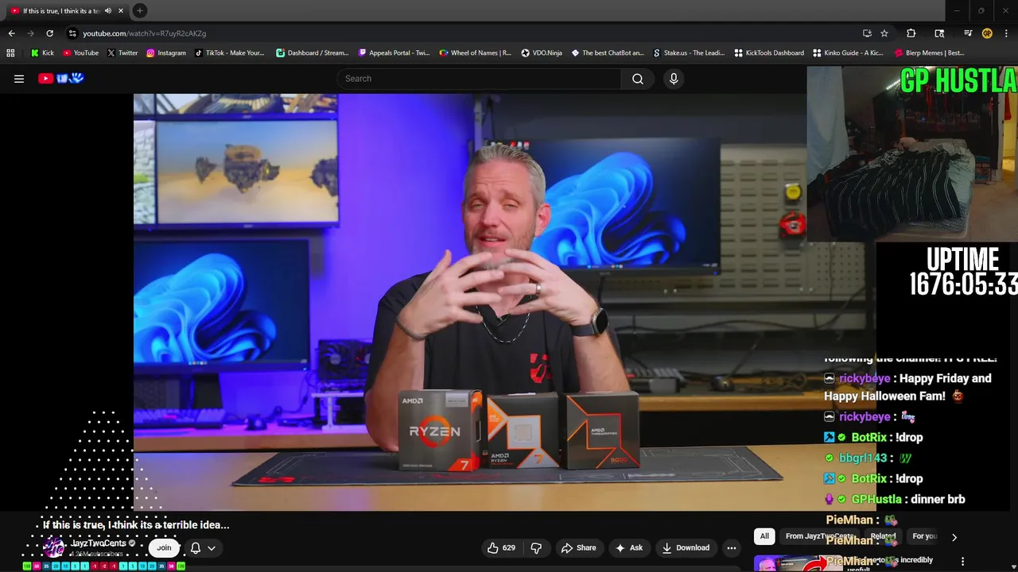Open the Chrome three-dot menu
The width and height of the screenshot is (1018, 572).
(x=1006, y=33)
